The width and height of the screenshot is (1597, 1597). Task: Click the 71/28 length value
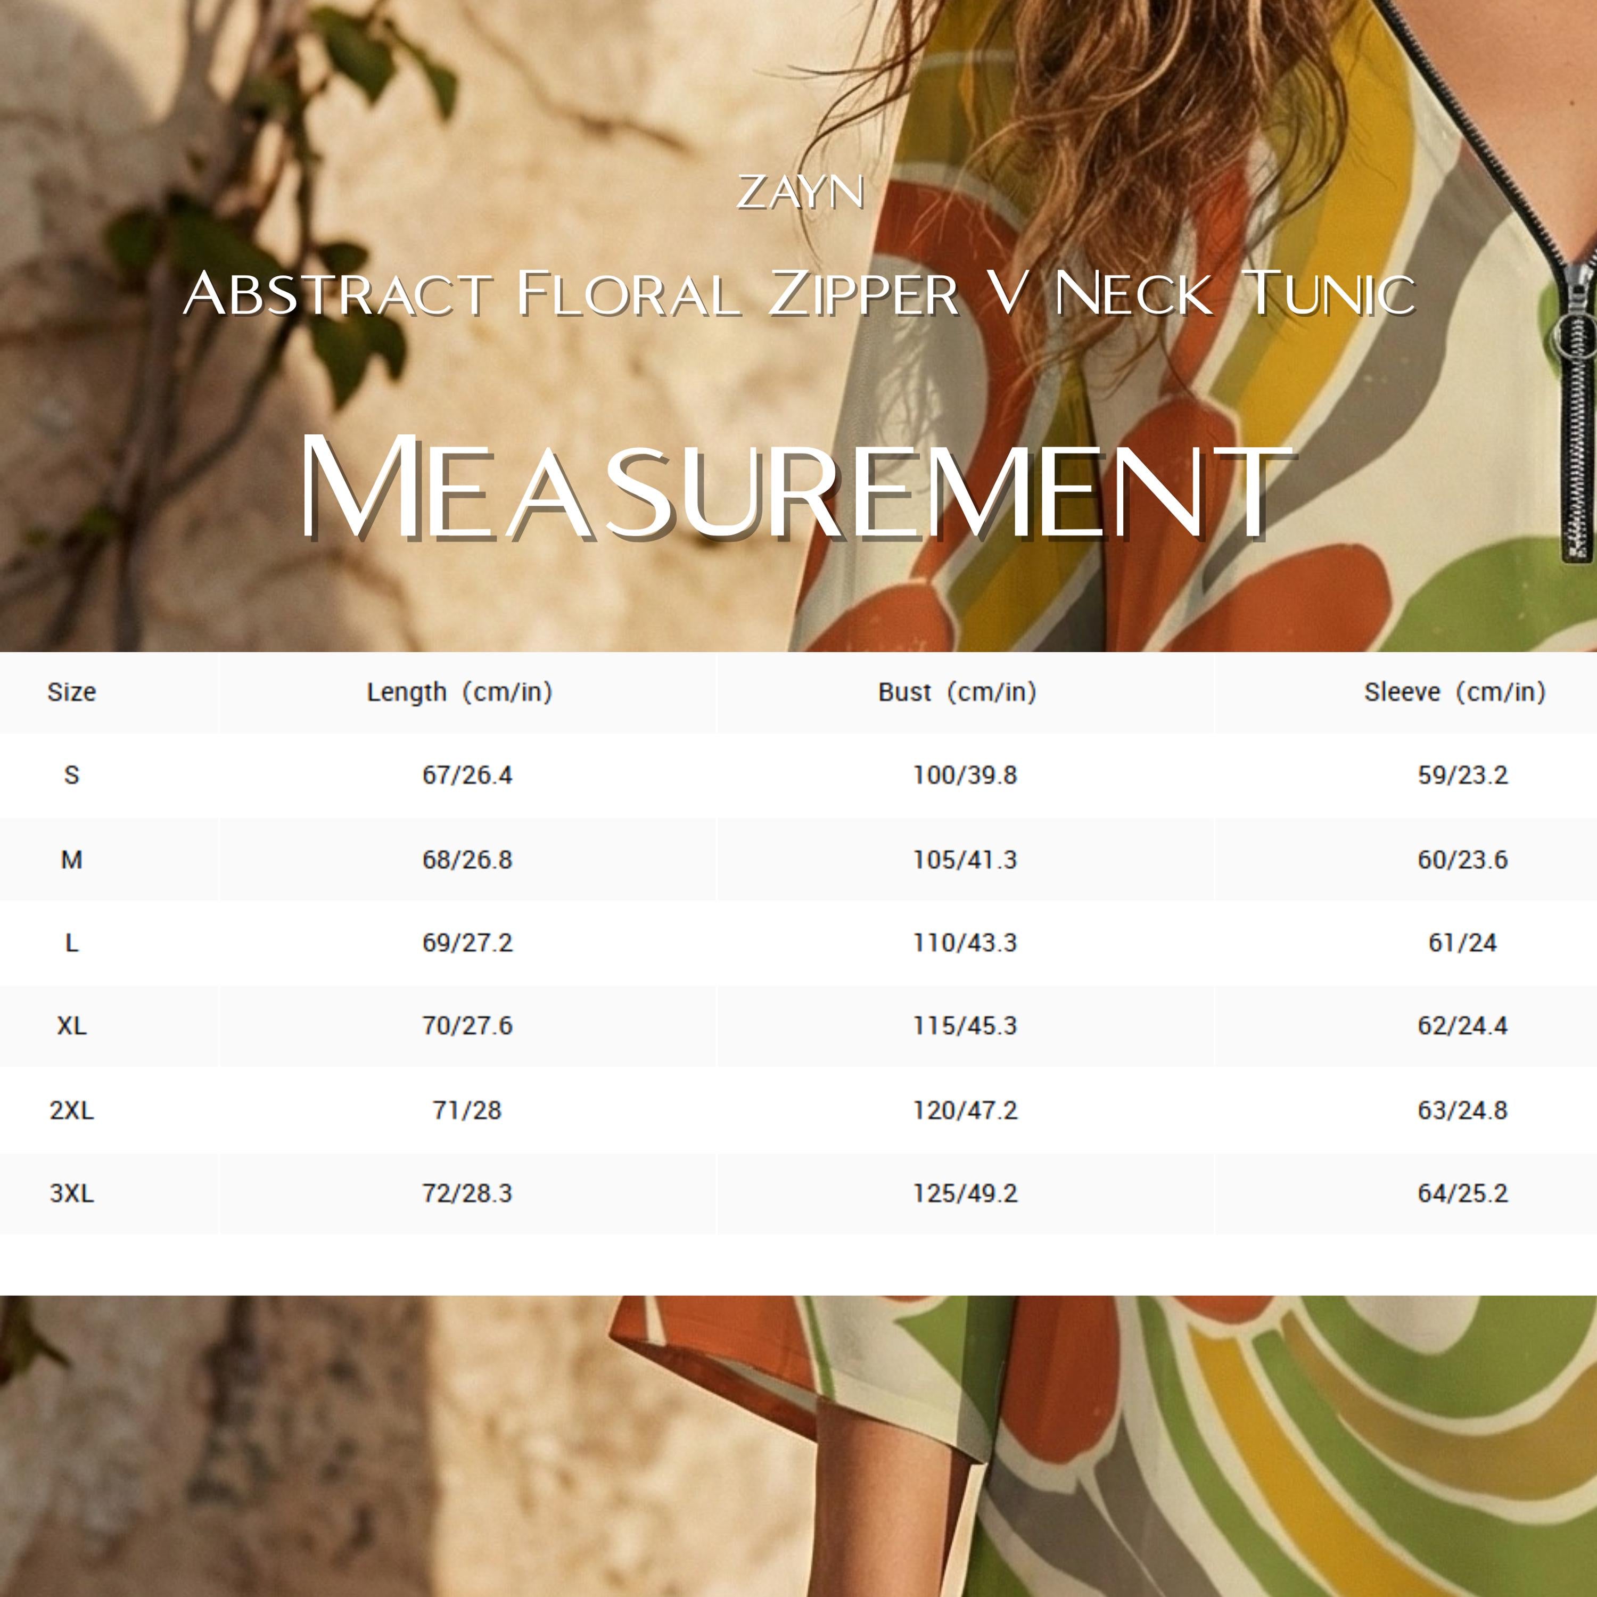pos(467,1110)
